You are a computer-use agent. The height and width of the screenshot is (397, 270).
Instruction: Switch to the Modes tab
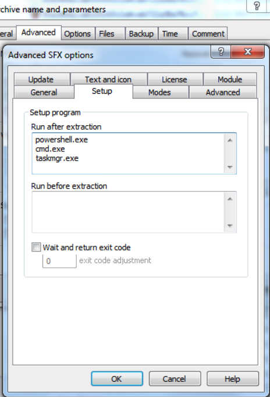click(161, 92)
